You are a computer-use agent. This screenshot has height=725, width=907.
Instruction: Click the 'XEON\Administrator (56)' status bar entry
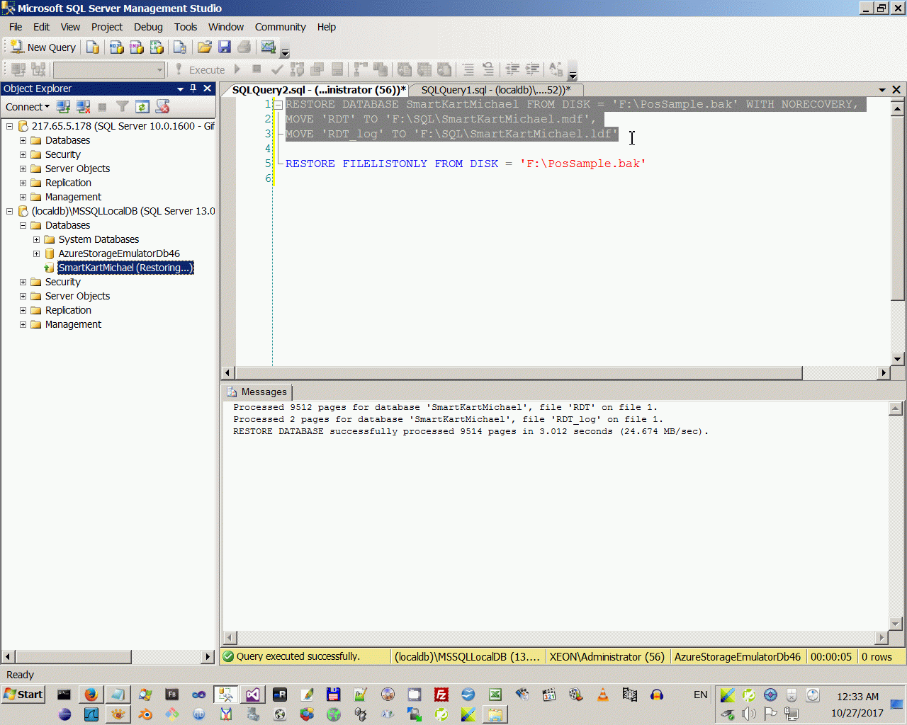tap(607, 656)
